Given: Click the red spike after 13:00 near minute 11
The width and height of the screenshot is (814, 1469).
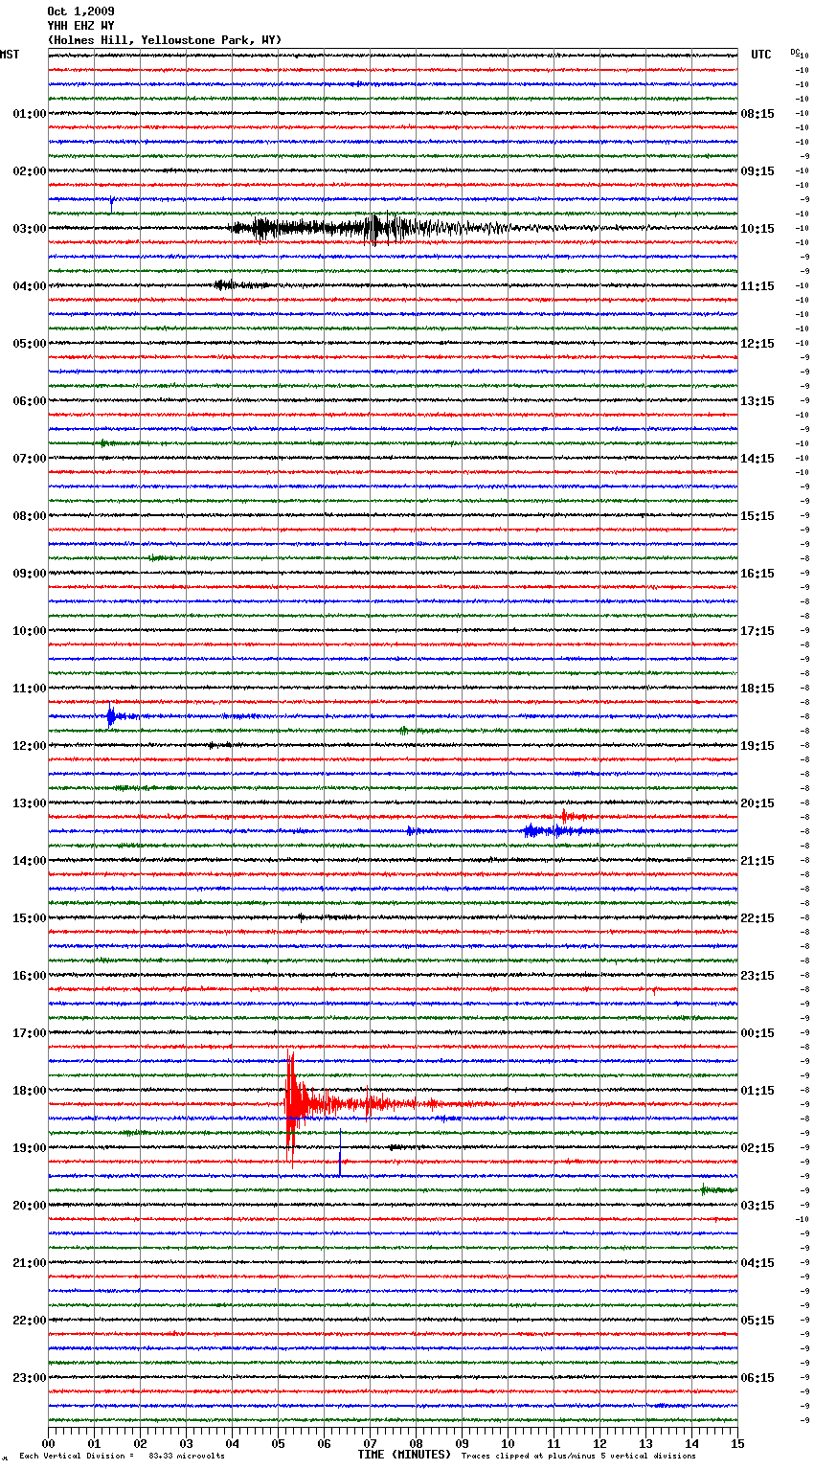Looking at the screenshot, I should 567,816.
